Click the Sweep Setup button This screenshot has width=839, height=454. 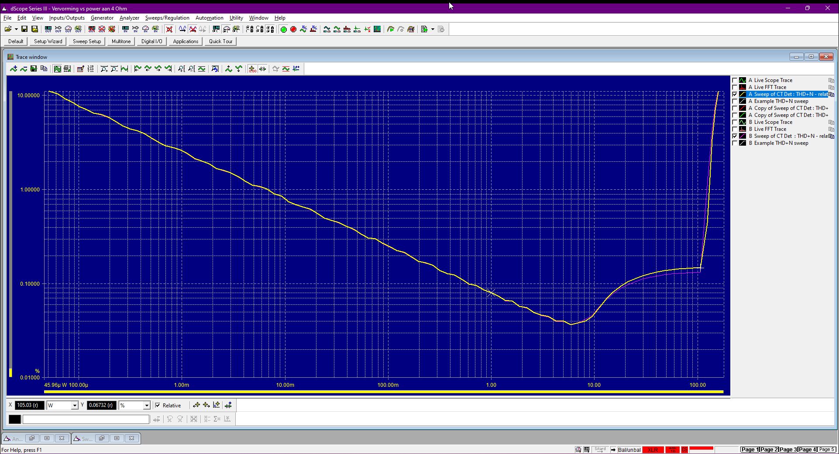(x=87, y=41)
